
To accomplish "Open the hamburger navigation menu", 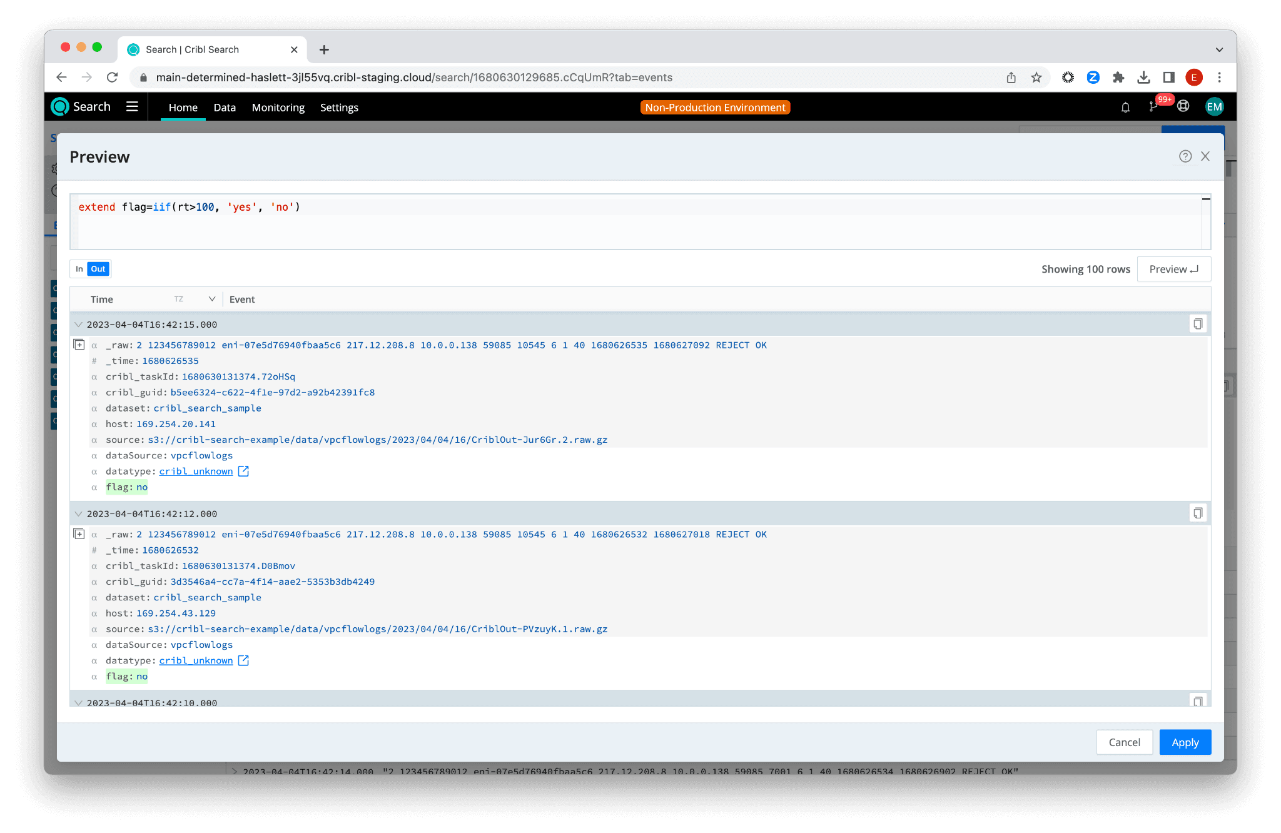I will pyautogui.click(x=132, y=107).
